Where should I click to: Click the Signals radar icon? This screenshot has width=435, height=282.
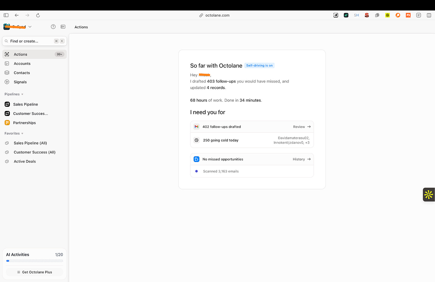[7, 82]
